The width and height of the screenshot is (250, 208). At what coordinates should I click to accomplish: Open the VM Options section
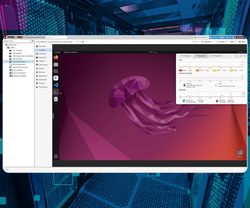43,61
